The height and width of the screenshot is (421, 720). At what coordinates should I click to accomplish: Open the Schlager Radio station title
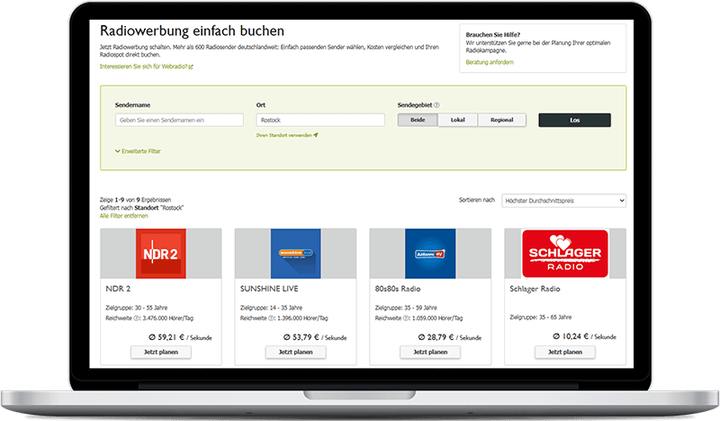pyautogui.click(x=535, y=289)
